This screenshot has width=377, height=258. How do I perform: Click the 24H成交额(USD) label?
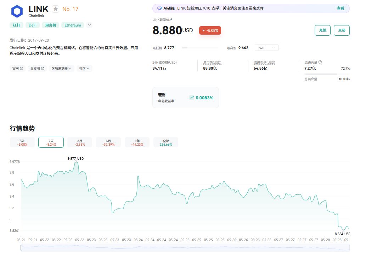click(x=164, y=62)
